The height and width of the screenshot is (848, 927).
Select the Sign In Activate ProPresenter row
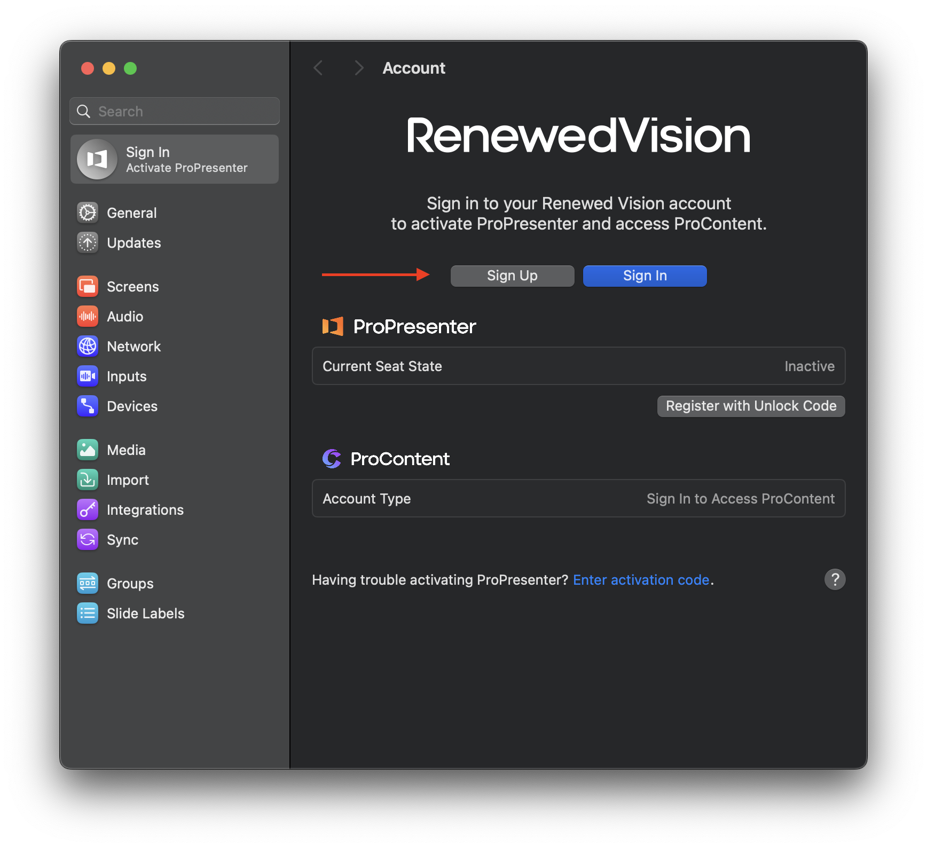click(175, 159)
